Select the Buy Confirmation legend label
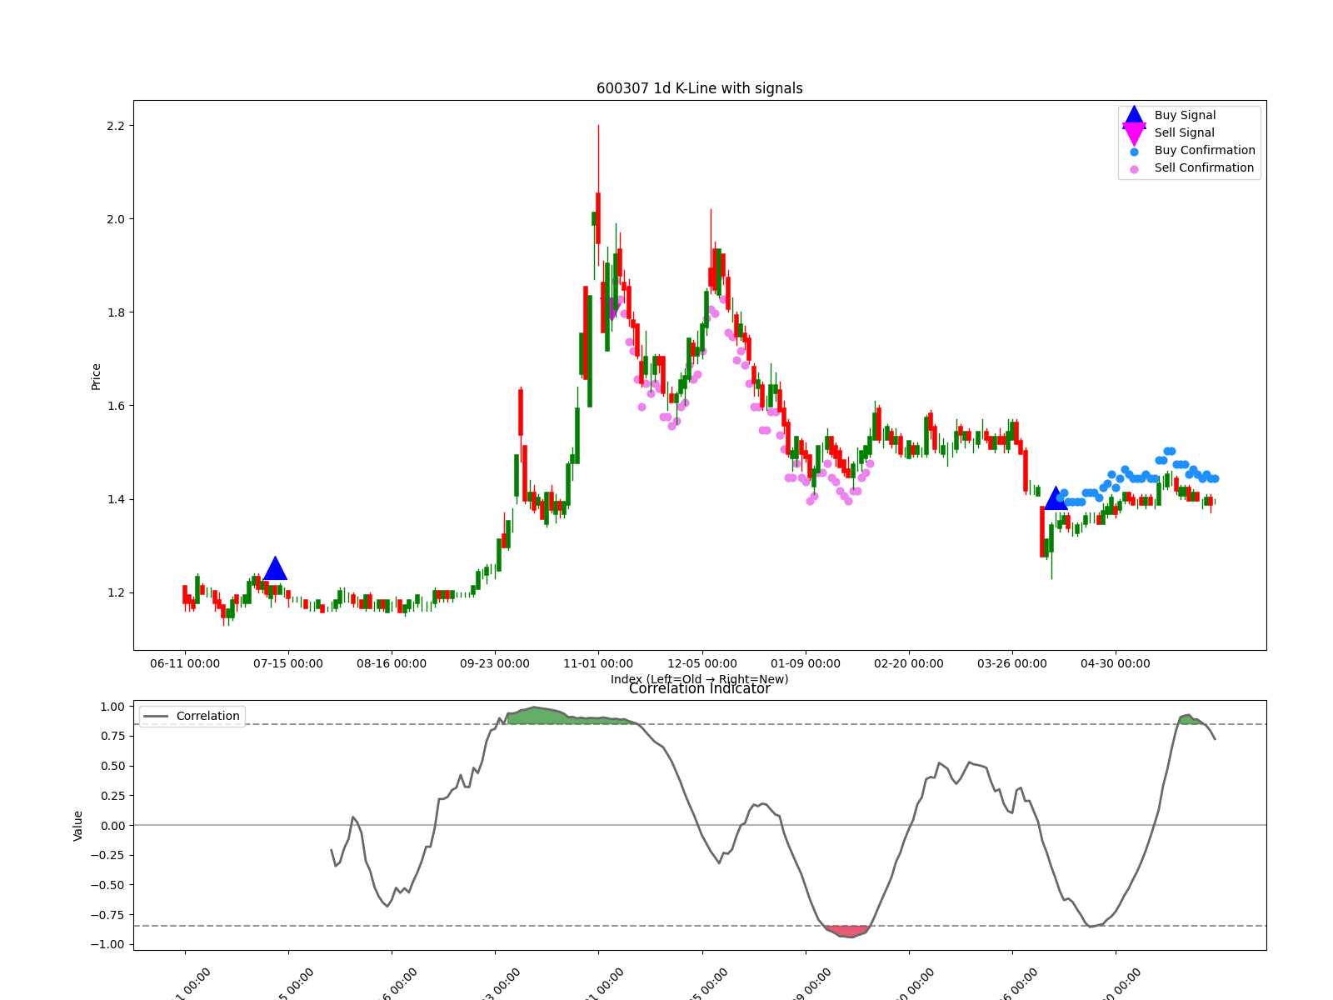The width and height of the screenshot is (1333, 1000). pos(1205,151)
